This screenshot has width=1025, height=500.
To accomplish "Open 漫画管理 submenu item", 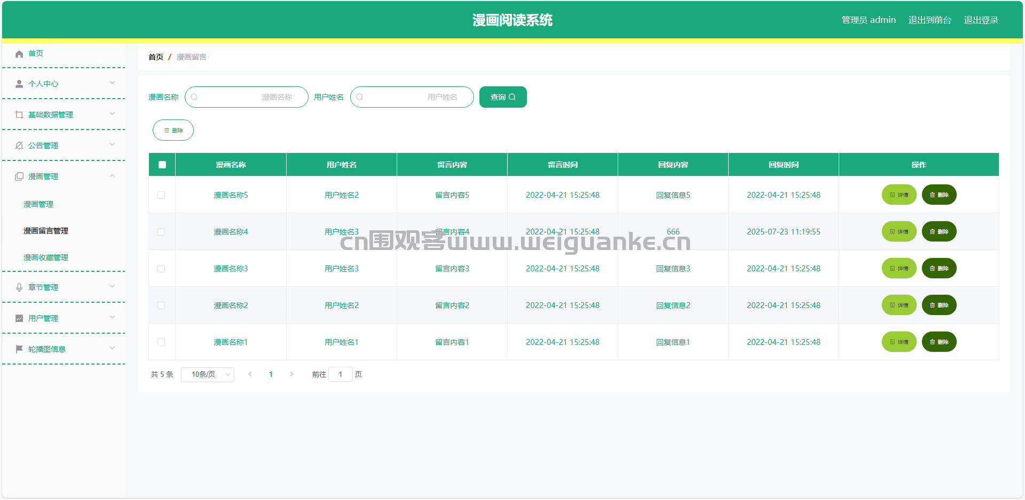I will coord(38,204).
